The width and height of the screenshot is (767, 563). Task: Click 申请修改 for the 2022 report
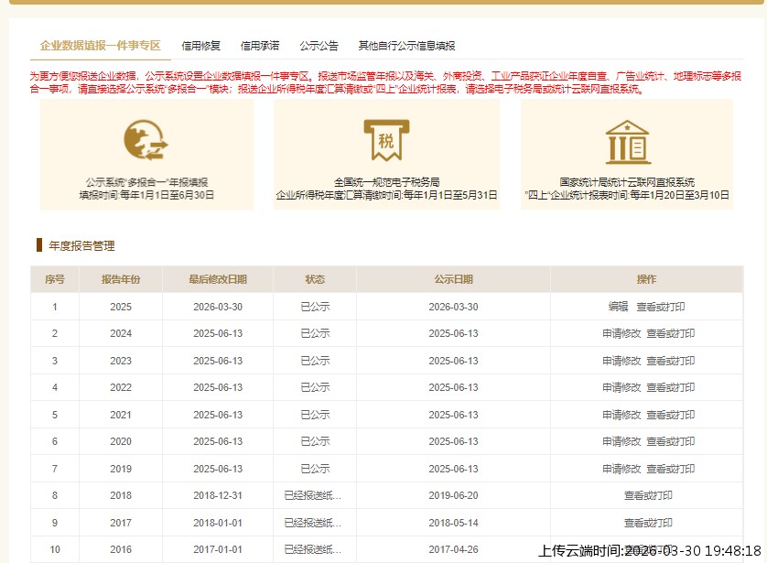click(x=621, y=387)
